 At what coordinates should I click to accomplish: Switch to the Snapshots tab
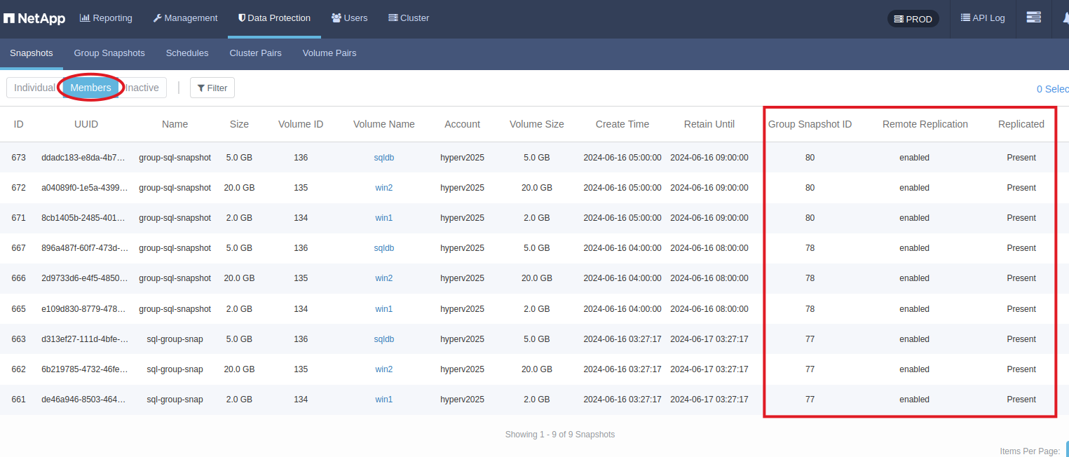pos(32,53)
